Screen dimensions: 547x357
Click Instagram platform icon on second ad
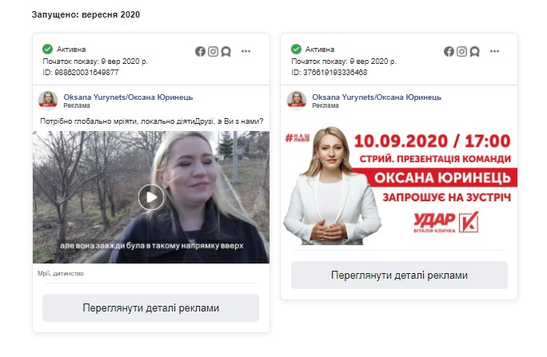[x=462, y=52]
